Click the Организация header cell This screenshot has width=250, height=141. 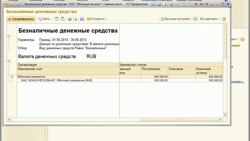[68, 65]
